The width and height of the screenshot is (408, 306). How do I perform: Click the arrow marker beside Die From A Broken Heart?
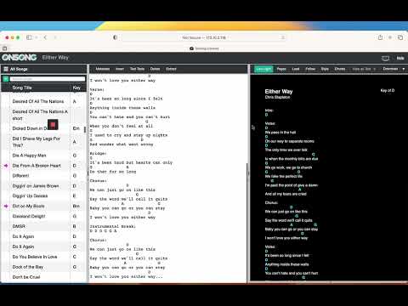point(6,166)
